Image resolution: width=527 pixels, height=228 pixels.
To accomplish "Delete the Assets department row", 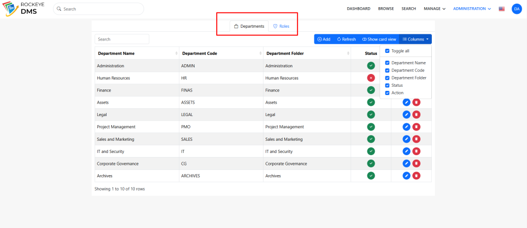I will tap(416, 103).
